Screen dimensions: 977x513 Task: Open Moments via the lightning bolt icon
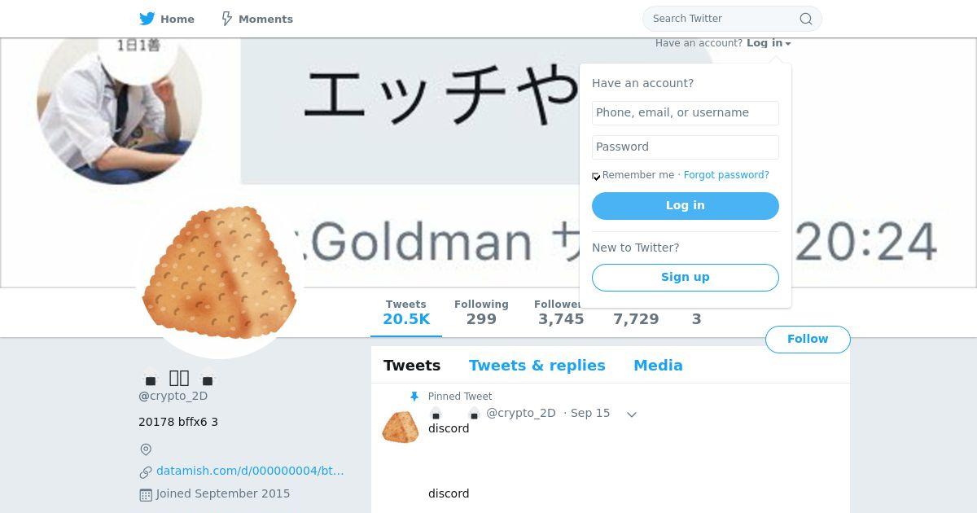227,19
